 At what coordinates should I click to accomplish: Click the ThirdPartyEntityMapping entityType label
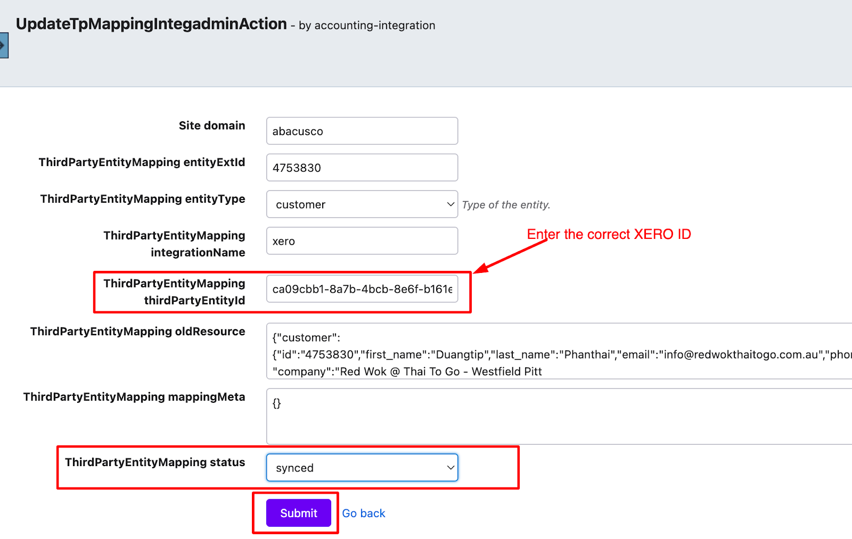click(143, 199)
